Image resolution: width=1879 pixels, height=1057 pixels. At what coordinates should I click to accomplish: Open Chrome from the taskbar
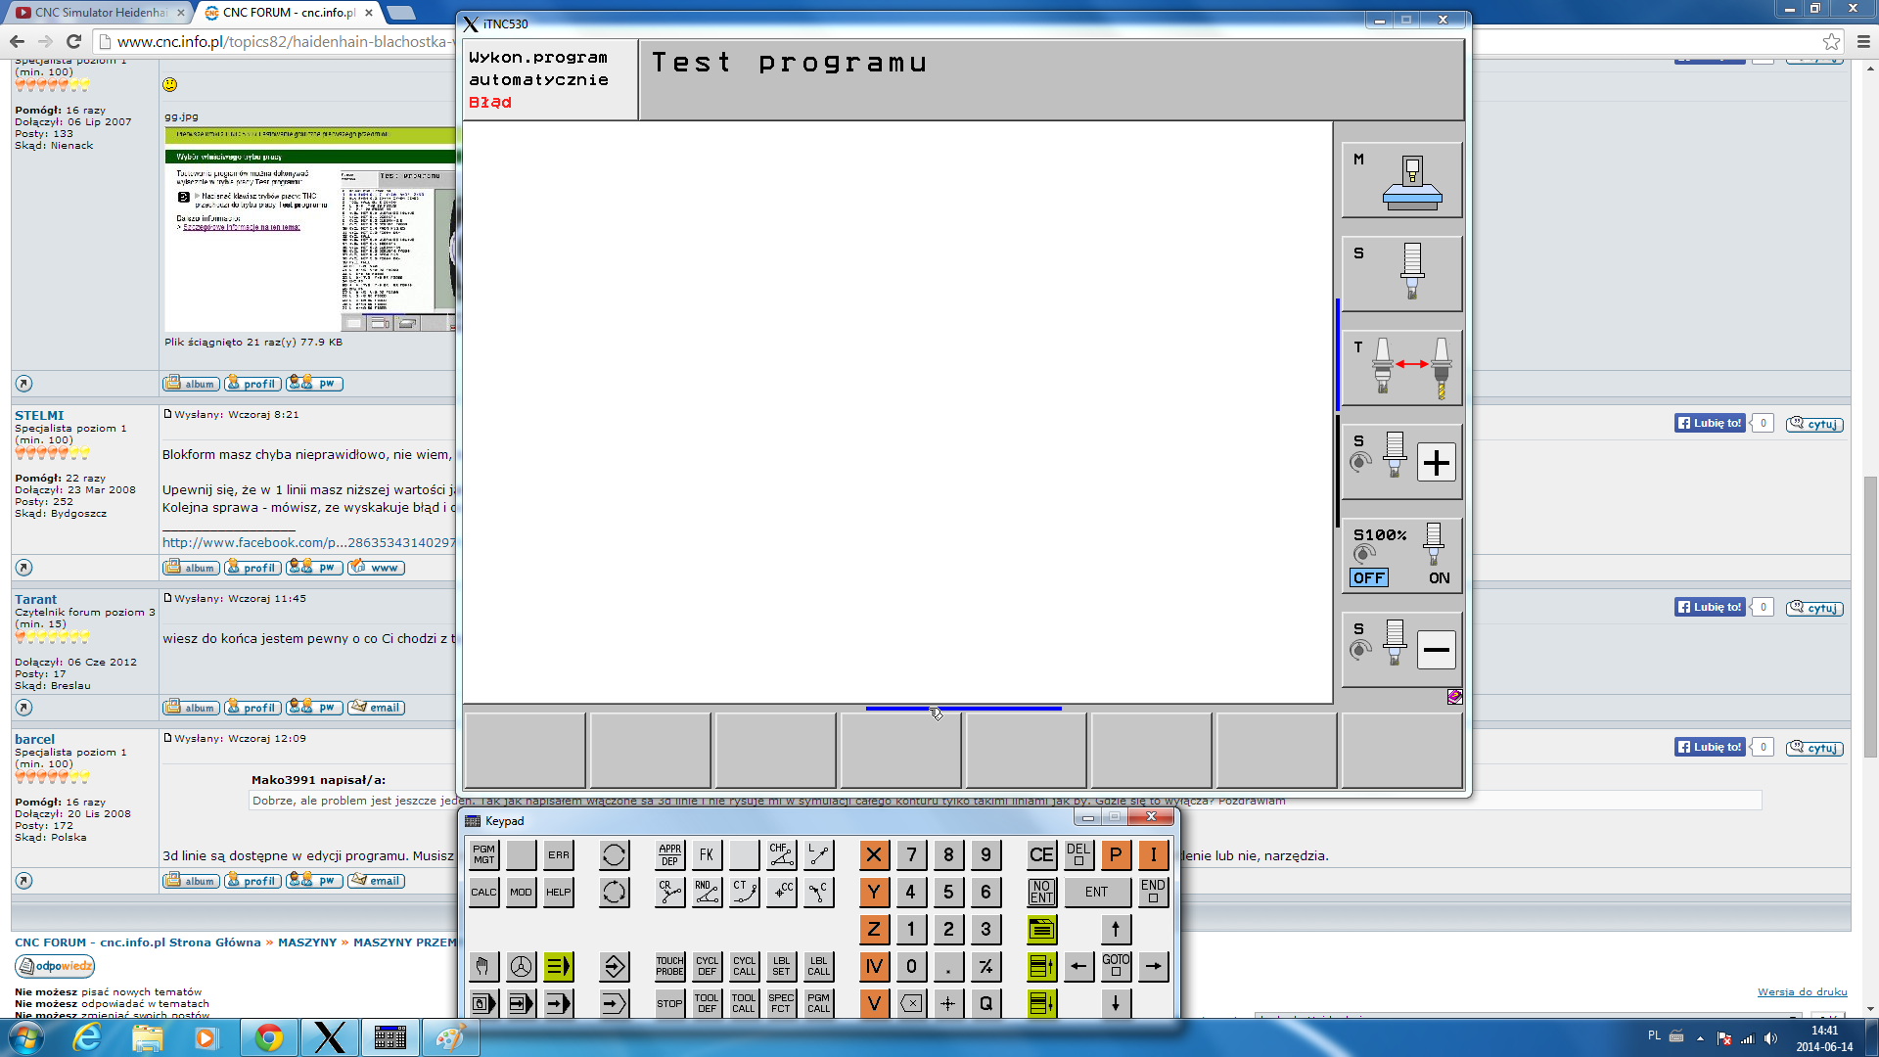pos(268,1037)
